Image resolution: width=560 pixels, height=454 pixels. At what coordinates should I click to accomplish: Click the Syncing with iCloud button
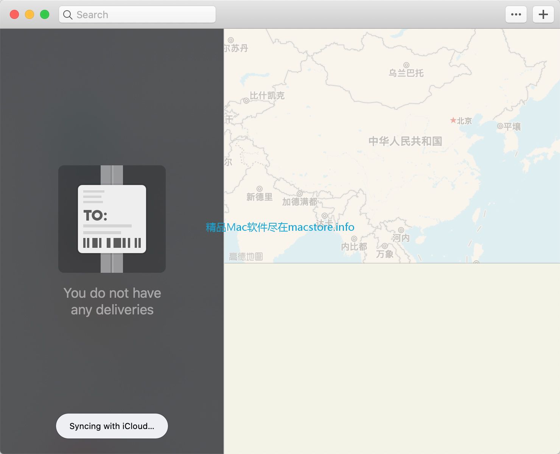pyautogui.click(x=112, y=426)
